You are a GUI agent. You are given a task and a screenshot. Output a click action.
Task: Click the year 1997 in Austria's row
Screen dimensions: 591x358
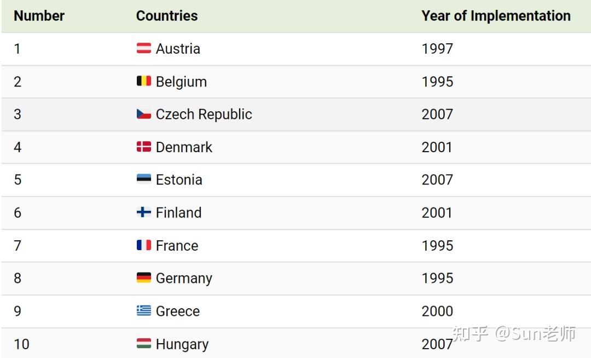[437, 49]
